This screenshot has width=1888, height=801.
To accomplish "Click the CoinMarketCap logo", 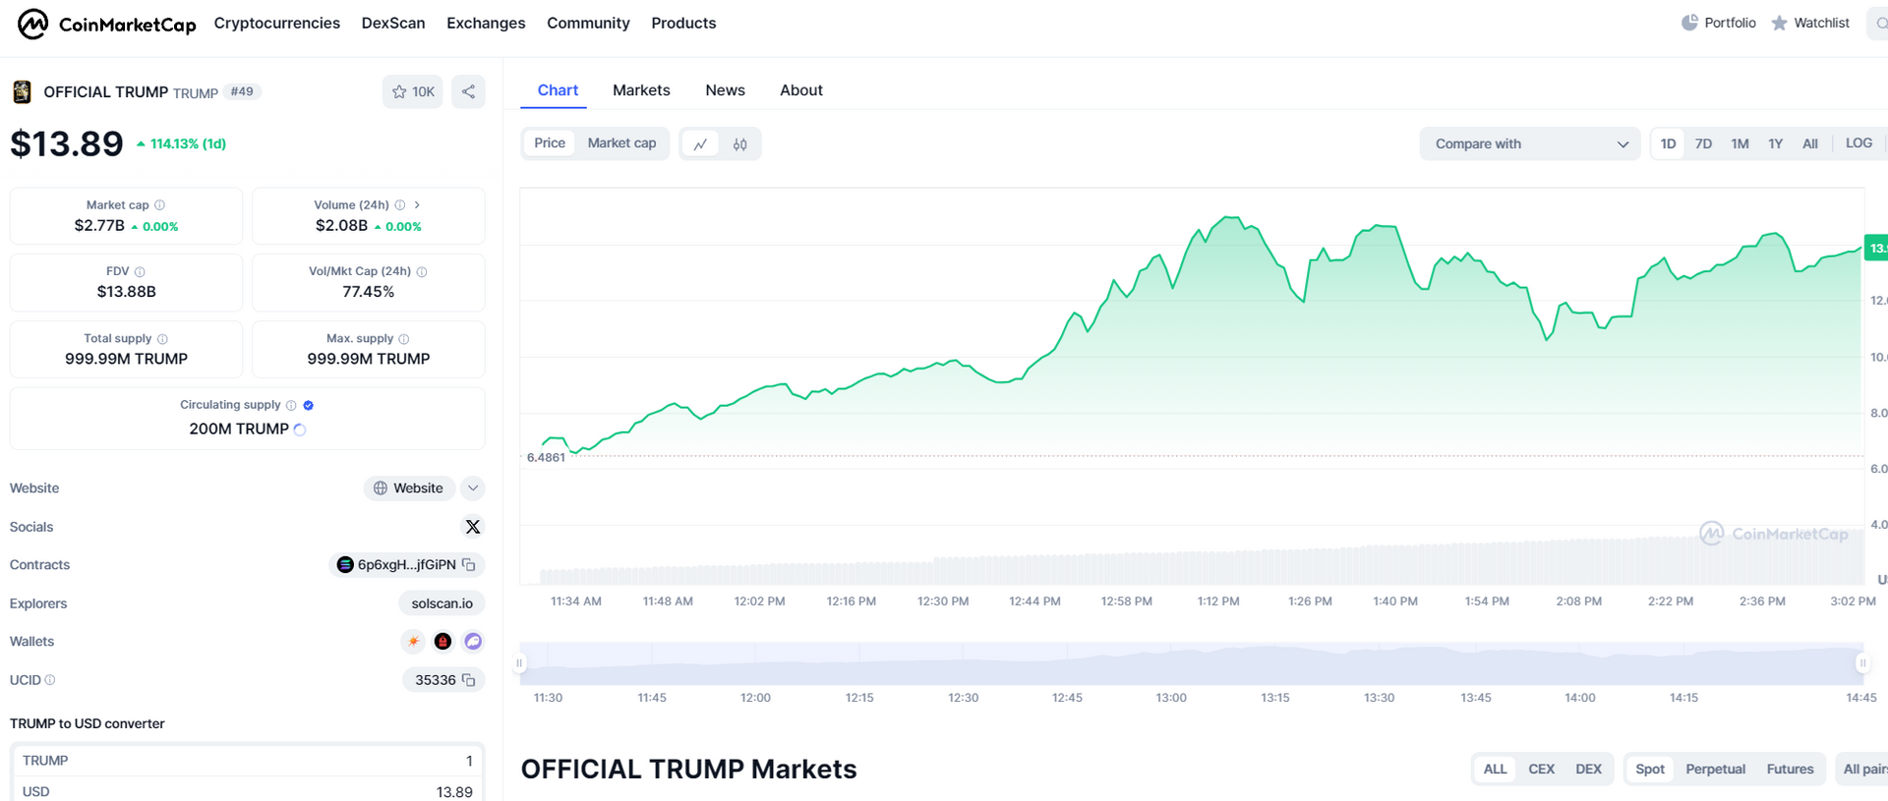I will pyautogui.click(x=106, y=24).
